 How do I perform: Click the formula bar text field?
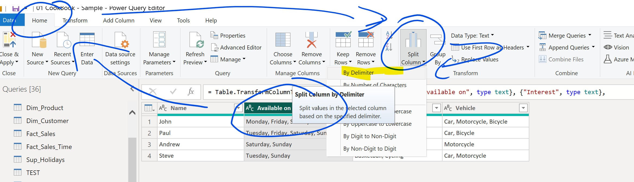(418, 92)
